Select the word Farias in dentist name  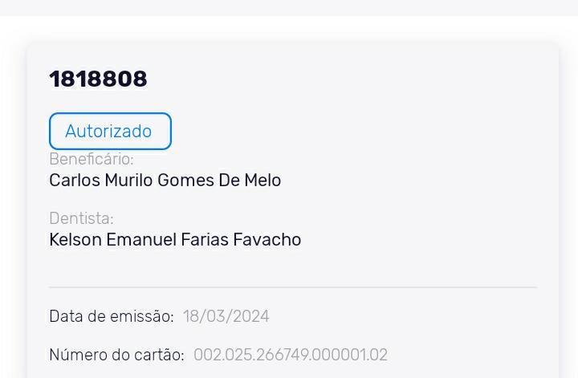[x=204, y=239]
